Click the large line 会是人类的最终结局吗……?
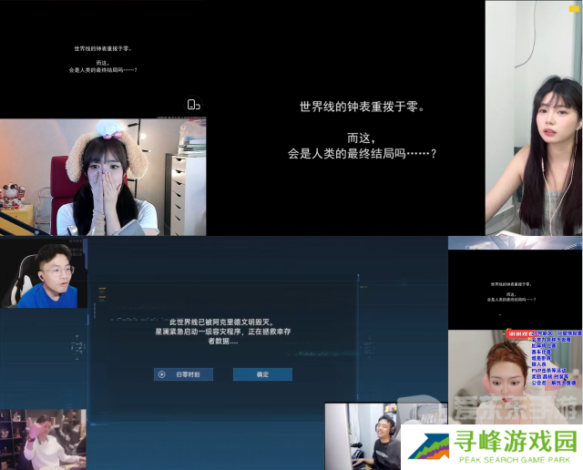Viewport: 583px width, 470px height. [362, 154]
